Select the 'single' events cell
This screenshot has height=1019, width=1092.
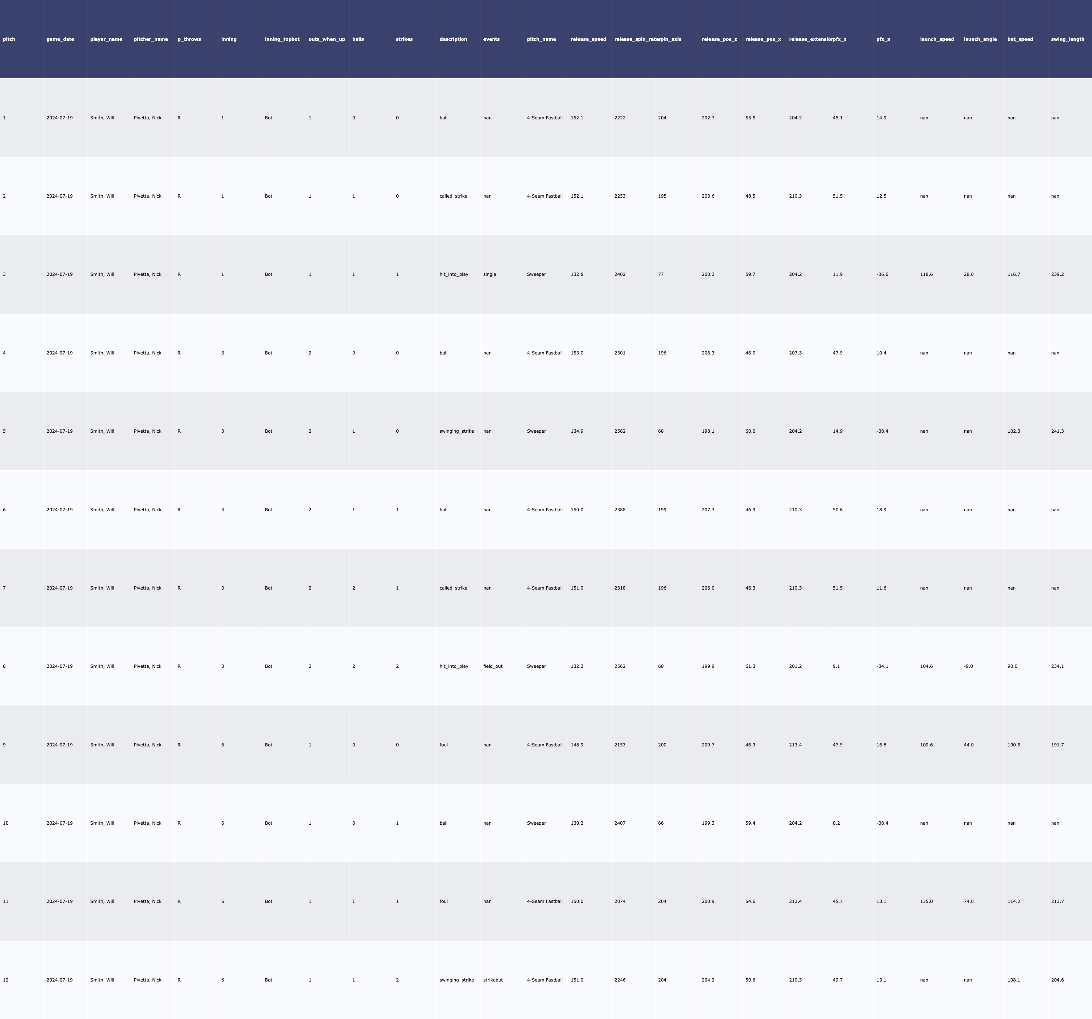point(490,274)
